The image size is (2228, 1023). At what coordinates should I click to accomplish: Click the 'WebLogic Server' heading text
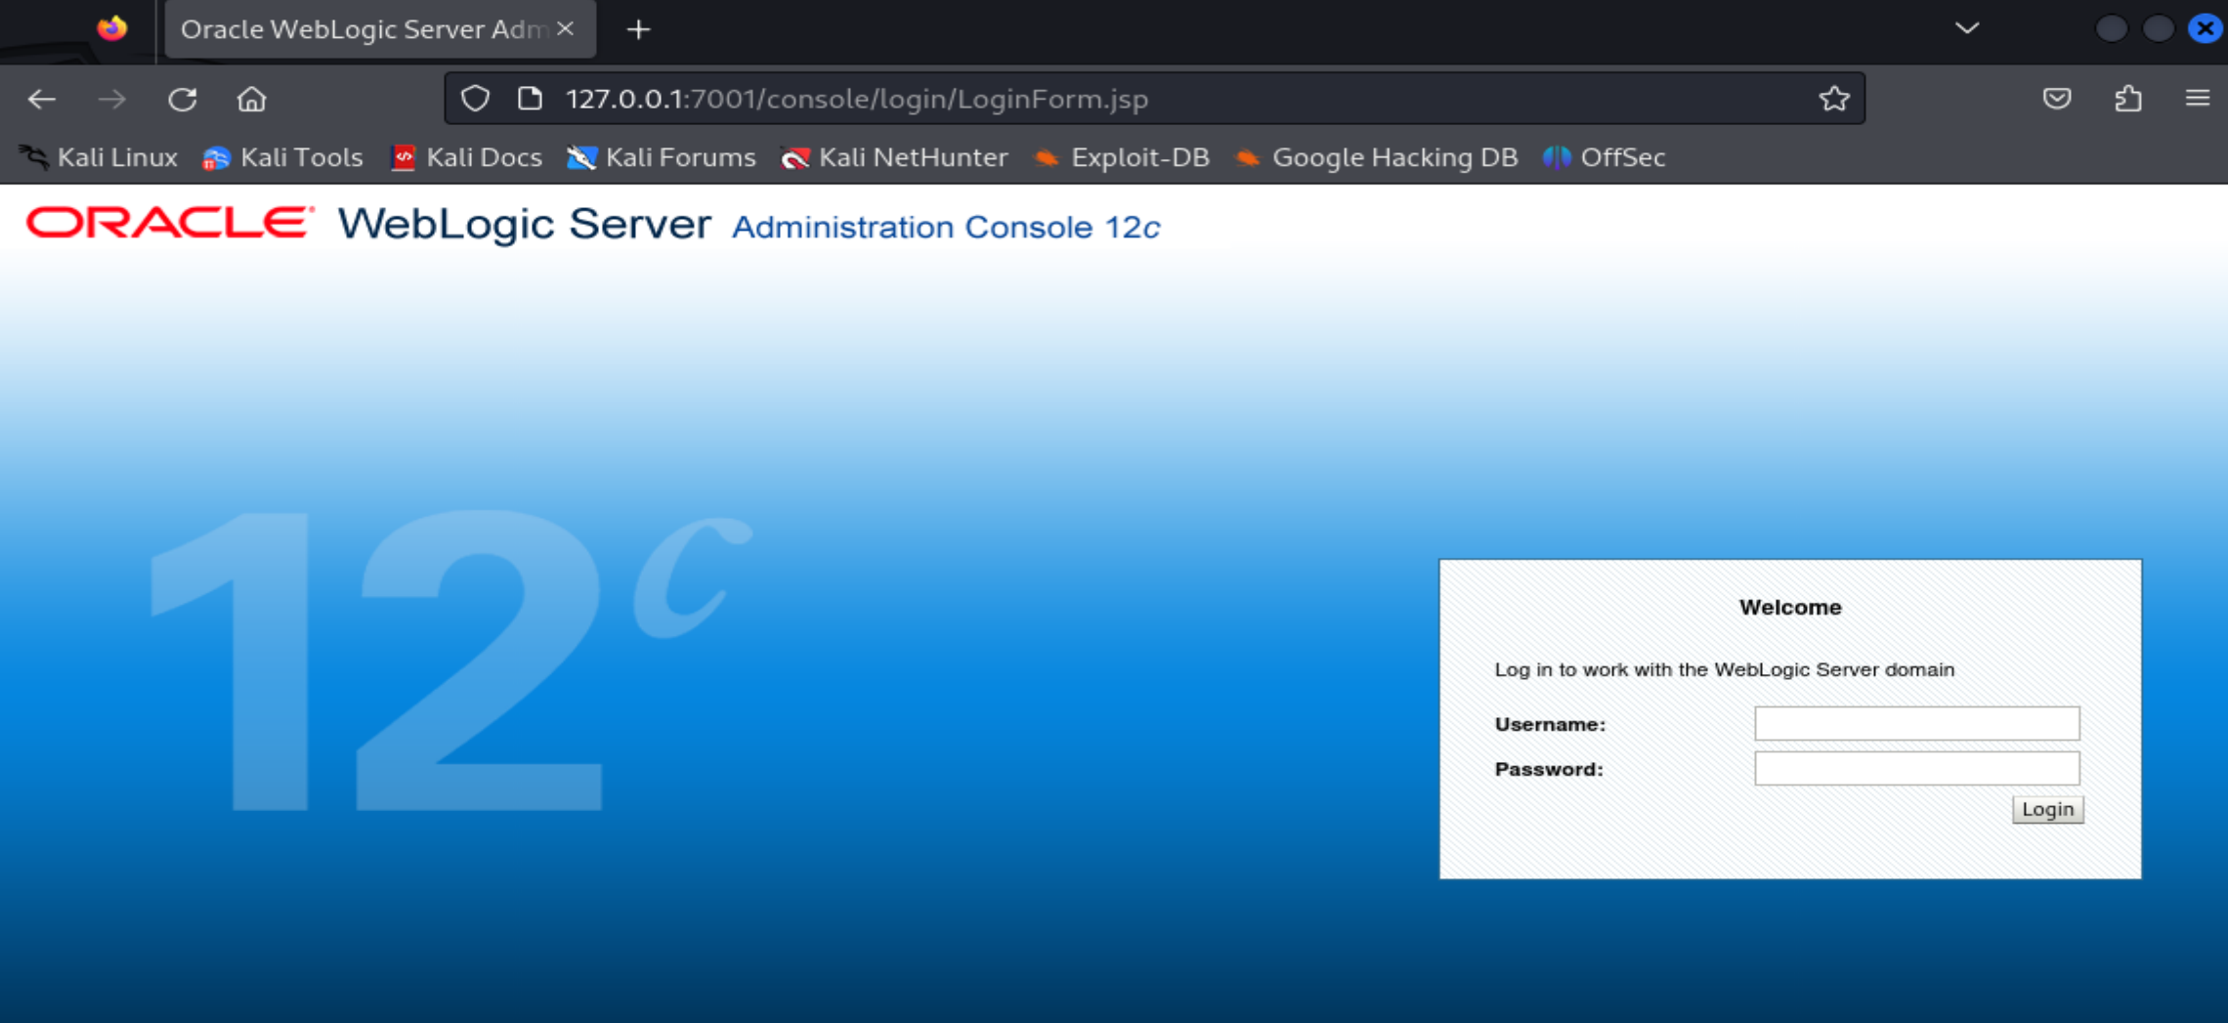coord(525,224)
